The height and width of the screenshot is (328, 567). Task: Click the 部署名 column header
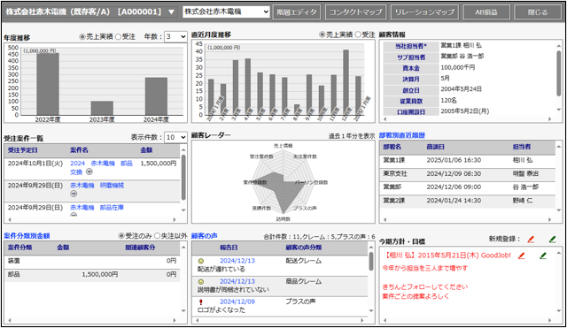tap(392, 148)
